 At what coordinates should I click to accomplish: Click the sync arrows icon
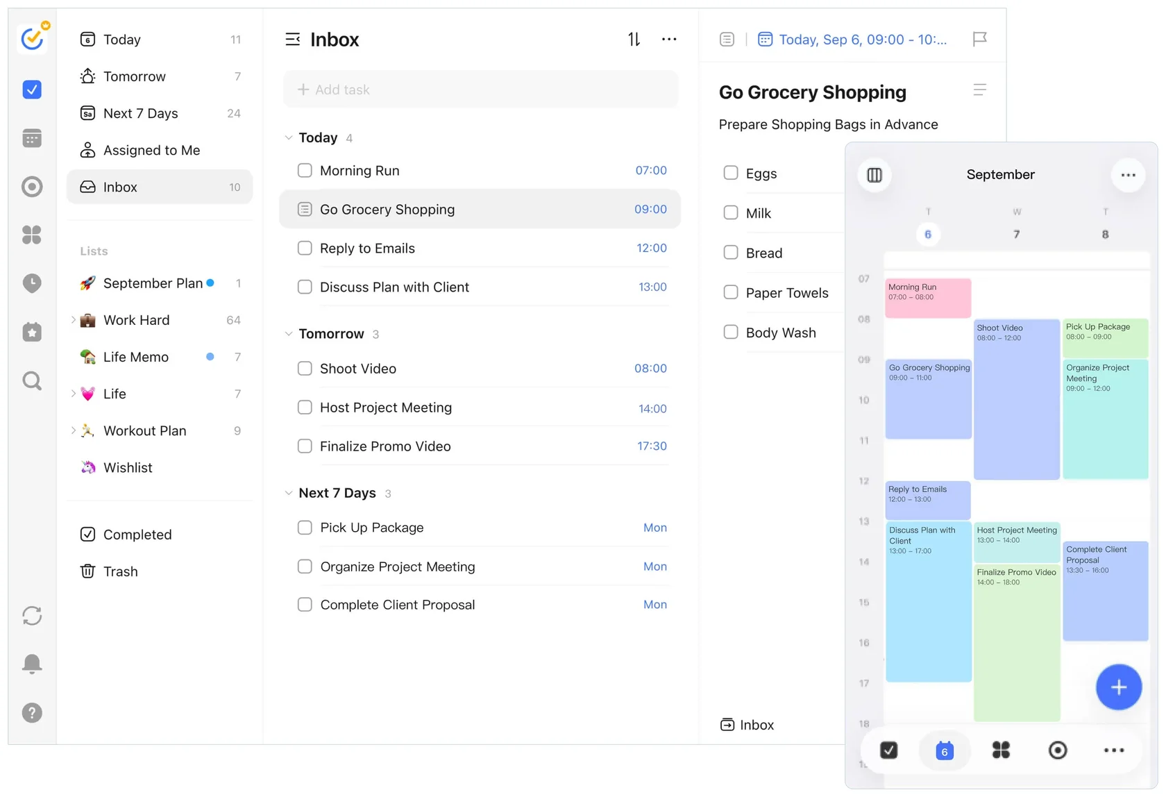tap(32, 616)
